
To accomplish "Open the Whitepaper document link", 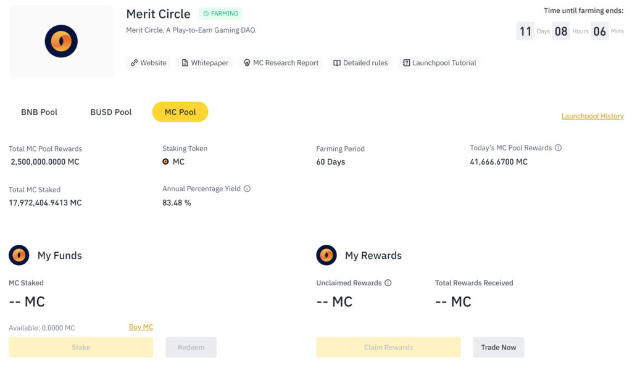I will pos(205,63).
